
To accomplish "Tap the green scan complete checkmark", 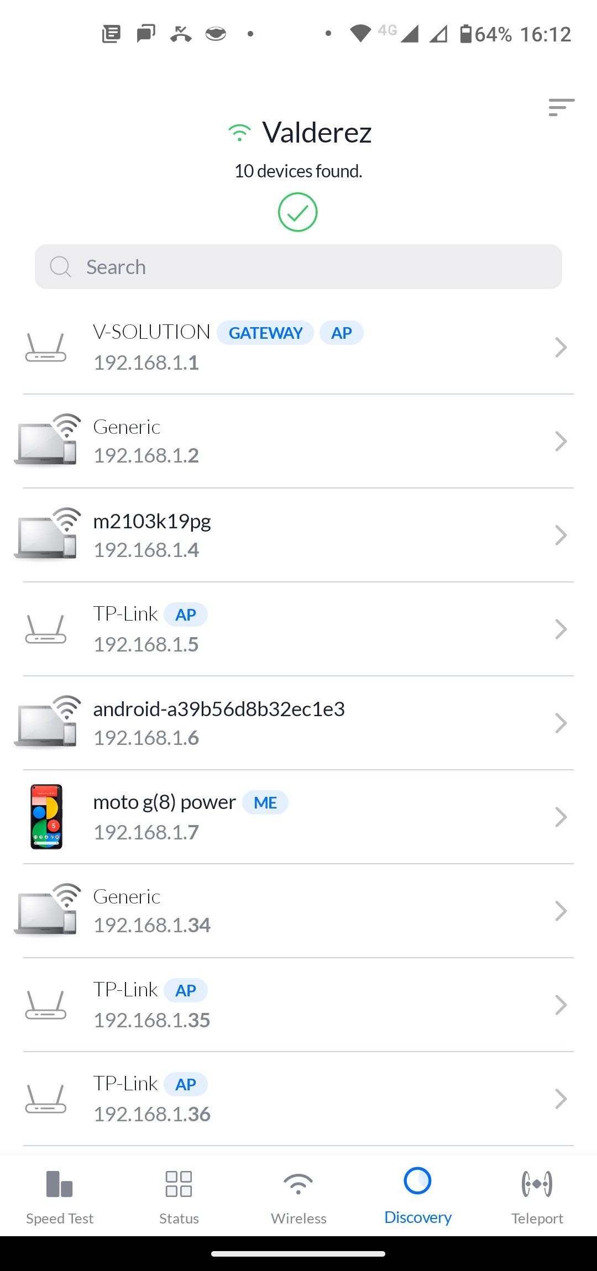I will pos(297,212).
